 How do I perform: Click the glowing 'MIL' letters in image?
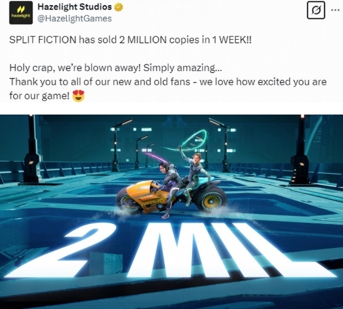tap(230, 250)
